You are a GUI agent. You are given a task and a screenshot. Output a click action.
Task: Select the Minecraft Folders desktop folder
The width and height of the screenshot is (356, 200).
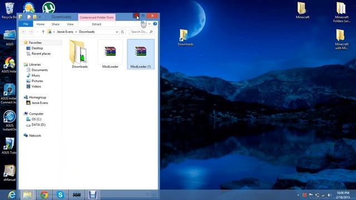[x=342, y=12]
